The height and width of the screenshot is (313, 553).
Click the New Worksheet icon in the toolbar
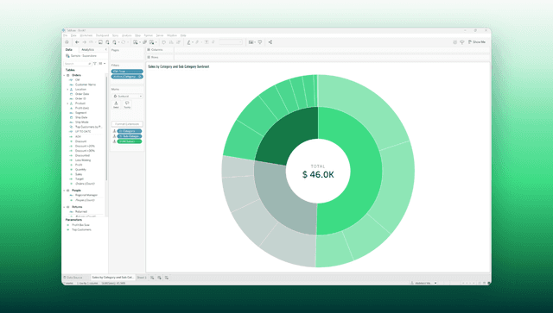tap(136, 42)
